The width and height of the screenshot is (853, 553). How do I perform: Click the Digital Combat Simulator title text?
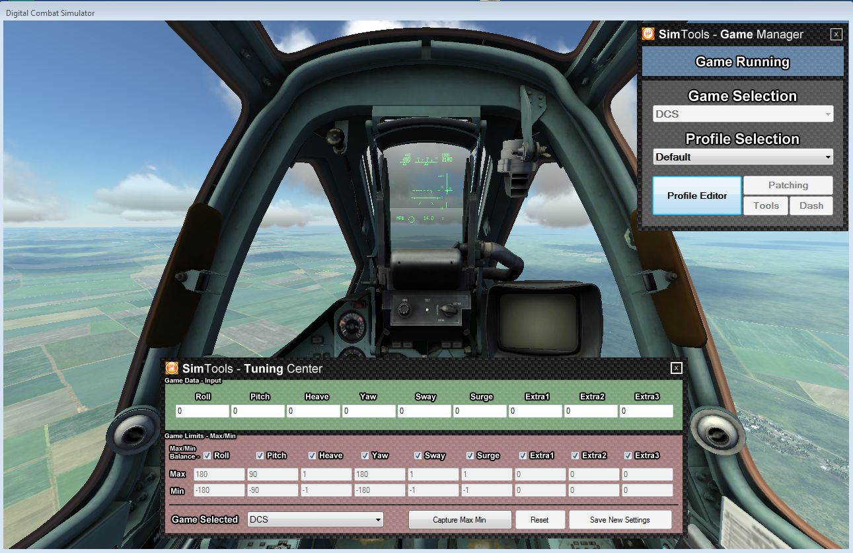50,13
